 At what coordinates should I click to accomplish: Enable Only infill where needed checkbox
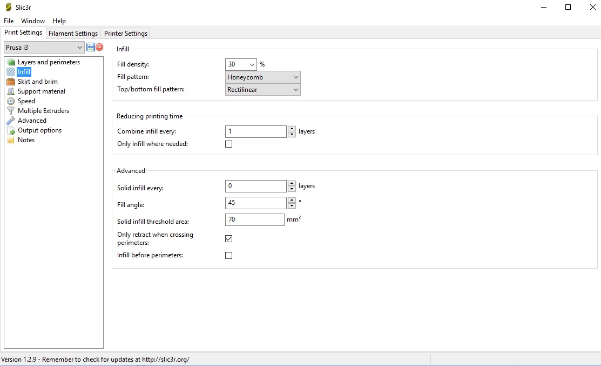(228, 144)
